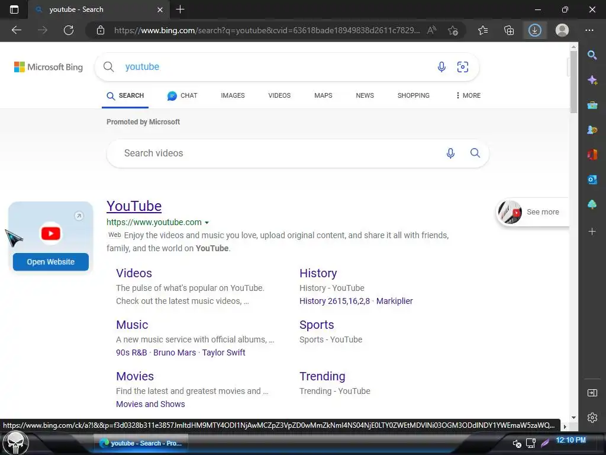
Task: Click the page vertical scrollbar thumb
Action: coord(573,81)
